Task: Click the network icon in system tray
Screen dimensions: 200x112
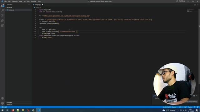Action: (x=183, y=110)
